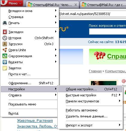126x131 pixels.
Task: Expand Импорт и экспорт submenu arrow
Action: click(120, 125)
